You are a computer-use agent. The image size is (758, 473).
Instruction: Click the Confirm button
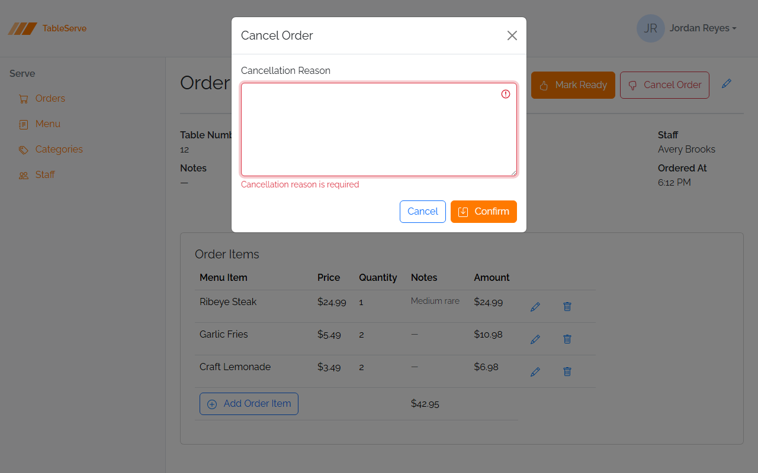484,212
